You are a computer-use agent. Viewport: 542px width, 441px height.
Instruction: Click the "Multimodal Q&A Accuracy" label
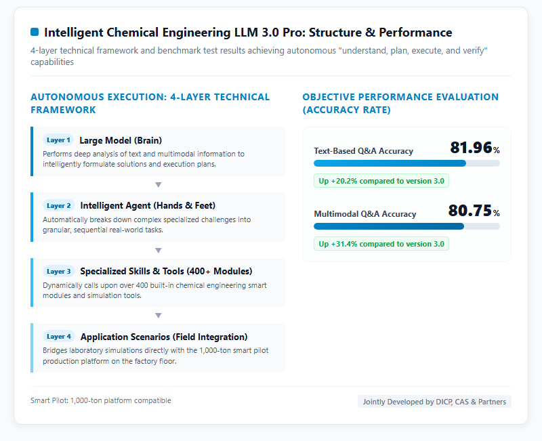365,214
